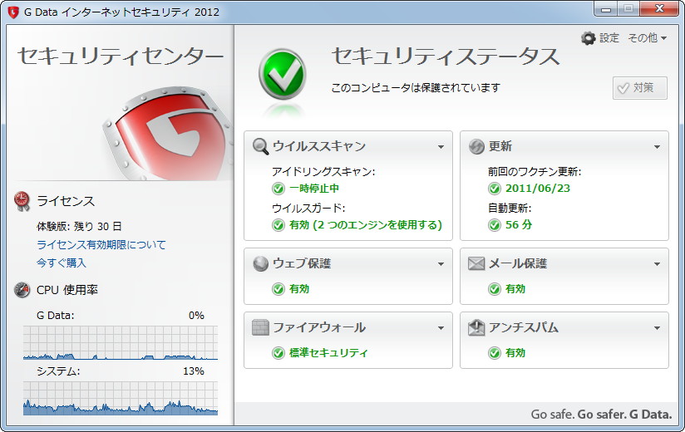
Task: Click the web globe icon beside ウェブ保護
Action: point(261,263)
